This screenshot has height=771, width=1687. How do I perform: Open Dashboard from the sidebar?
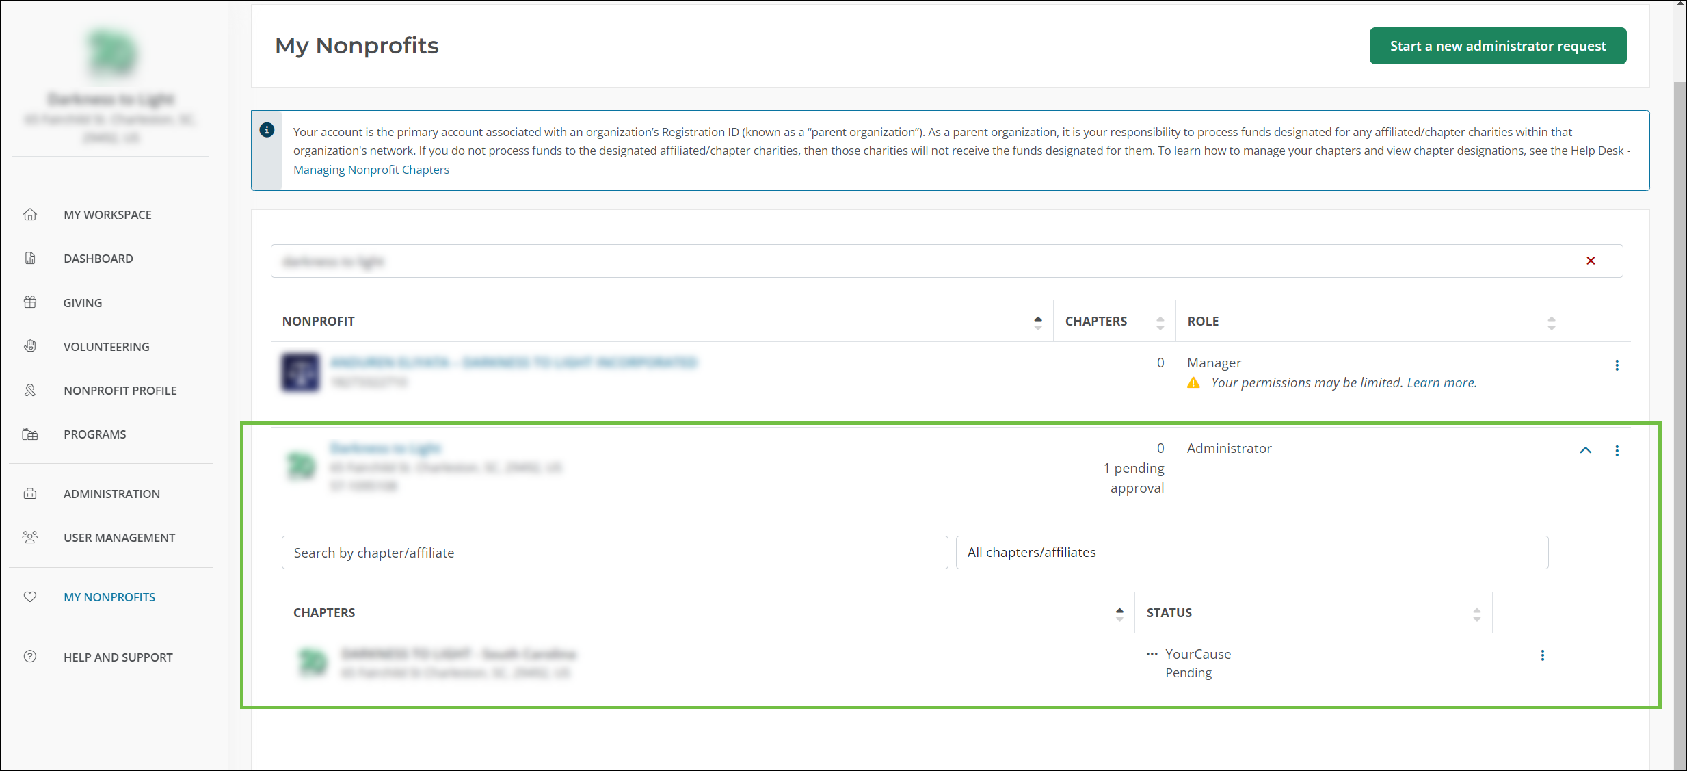[98, 259]
